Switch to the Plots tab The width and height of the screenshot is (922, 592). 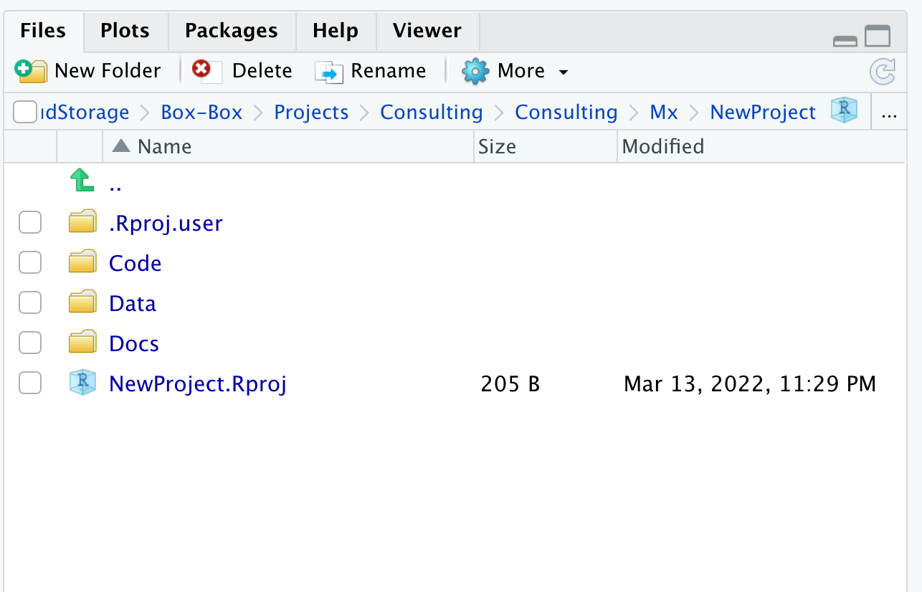click(x=125, y=31)
